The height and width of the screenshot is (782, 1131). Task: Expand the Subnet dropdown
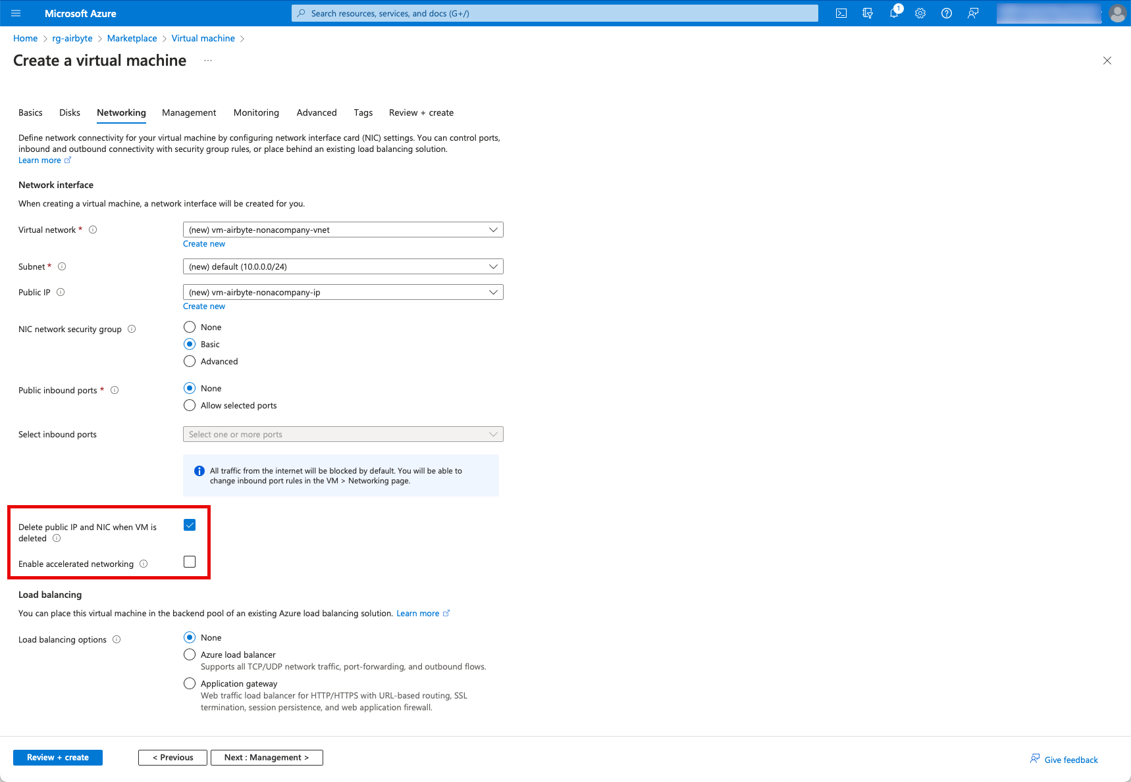342,266
